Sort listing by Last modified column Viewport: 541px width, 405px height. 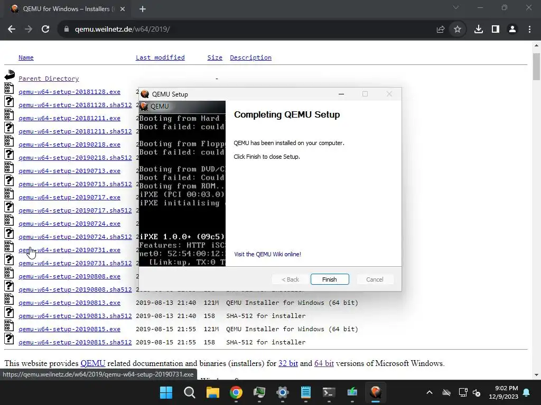pyautogui.click(x=160, y=57)
